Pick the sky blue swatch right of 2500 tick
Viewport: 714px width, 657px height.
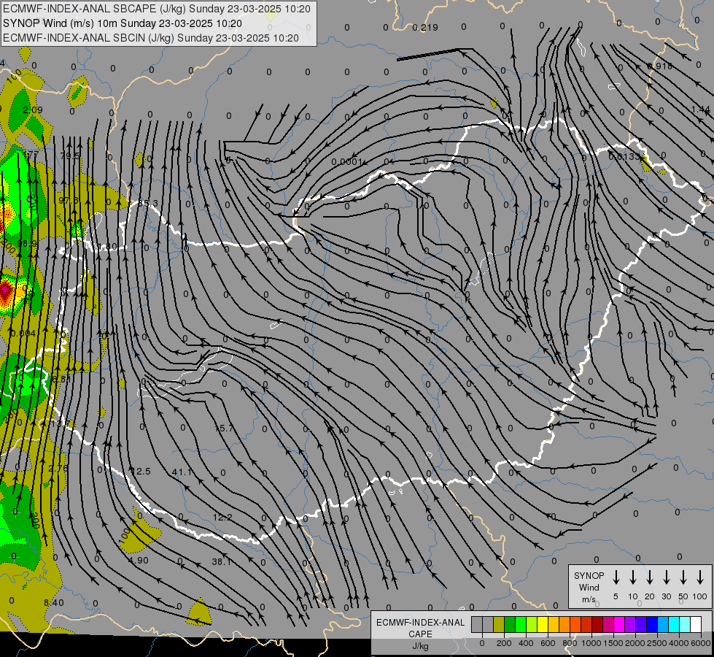[x=663, y=624]
